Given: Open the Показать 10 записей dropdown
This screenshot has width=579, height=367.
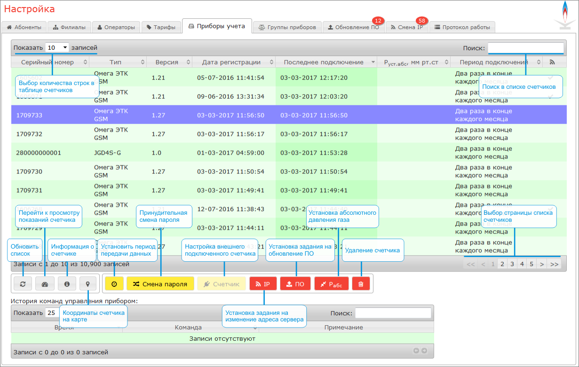Looking at the screenshot, I should (x=57, y=47).
